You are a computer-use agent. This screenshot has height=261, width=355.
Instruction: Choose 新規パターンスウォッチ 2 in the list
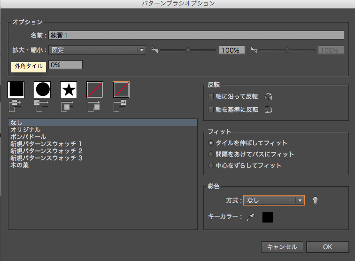click(103, 151)
